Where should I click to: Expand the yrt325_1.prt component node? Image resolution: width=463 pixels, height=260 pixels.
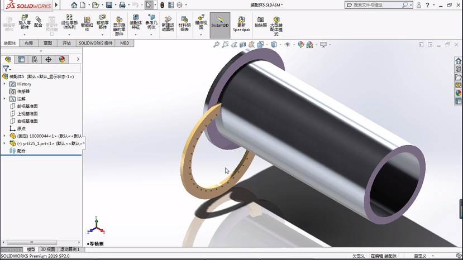(x=4, y=143)
